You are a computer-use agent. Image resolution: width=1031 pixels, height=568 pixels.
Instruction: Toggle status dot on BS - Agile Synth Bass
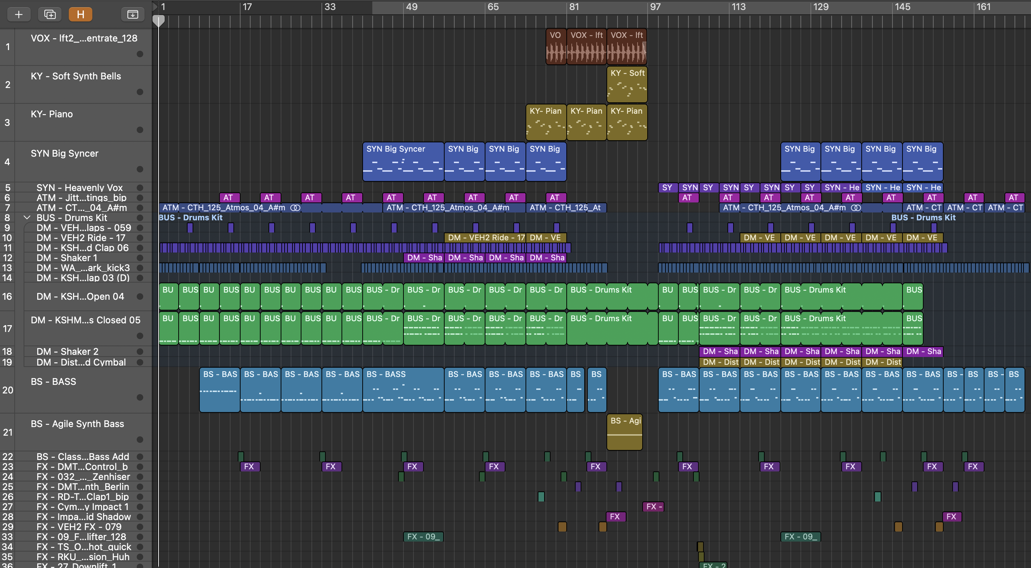click(140, 440)
